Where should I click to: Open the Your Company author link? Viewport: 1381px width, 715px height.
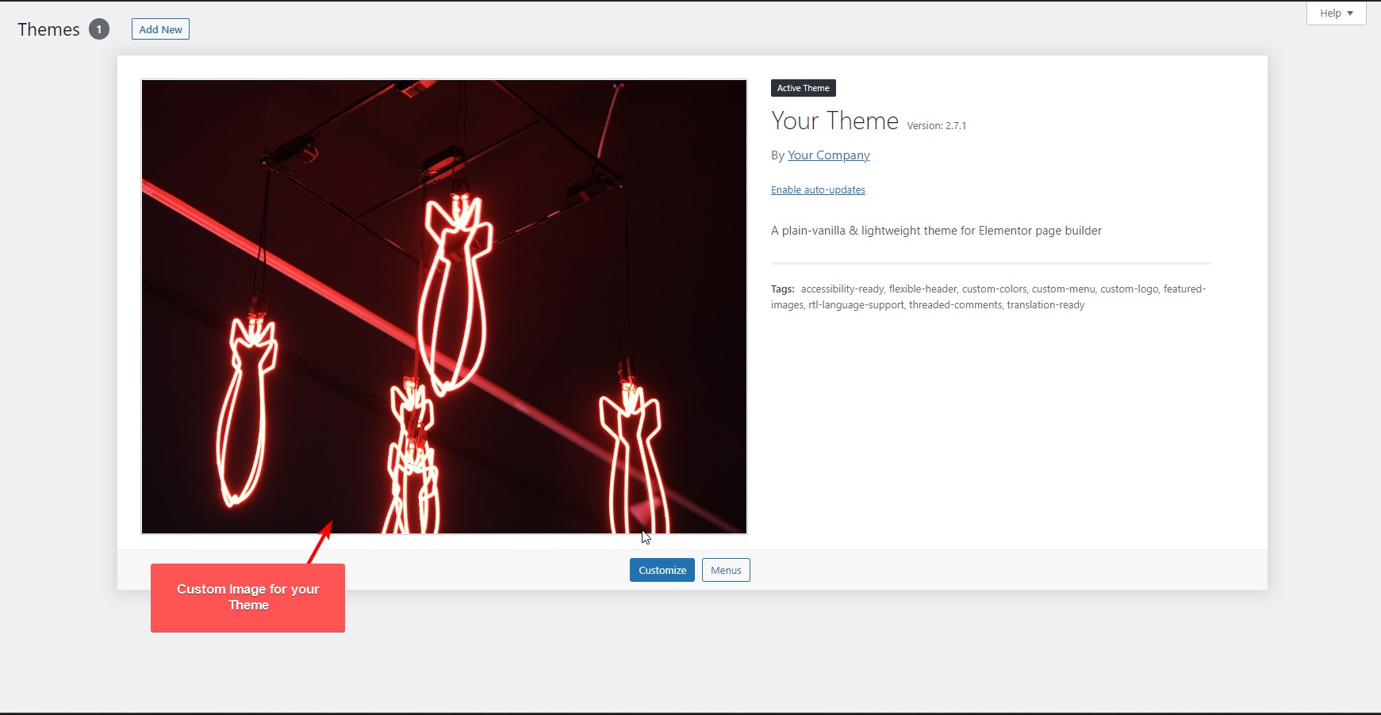[827, 155]
